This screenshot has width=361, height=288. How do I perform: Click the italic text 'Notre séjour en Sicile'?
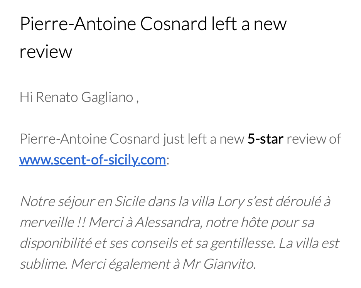[83, 201]
